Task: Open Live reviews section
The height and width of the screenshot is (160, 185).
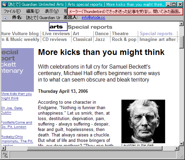Action: (x=56, y=34)
